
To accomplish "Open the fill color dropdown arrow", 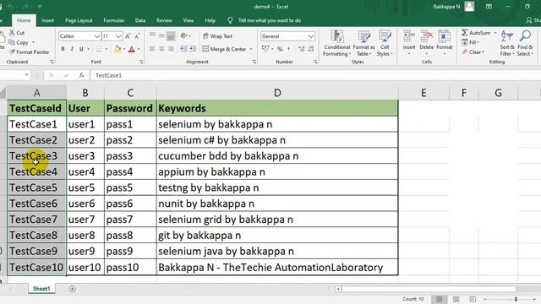I will pyautogui.click(x=124, y=49).
